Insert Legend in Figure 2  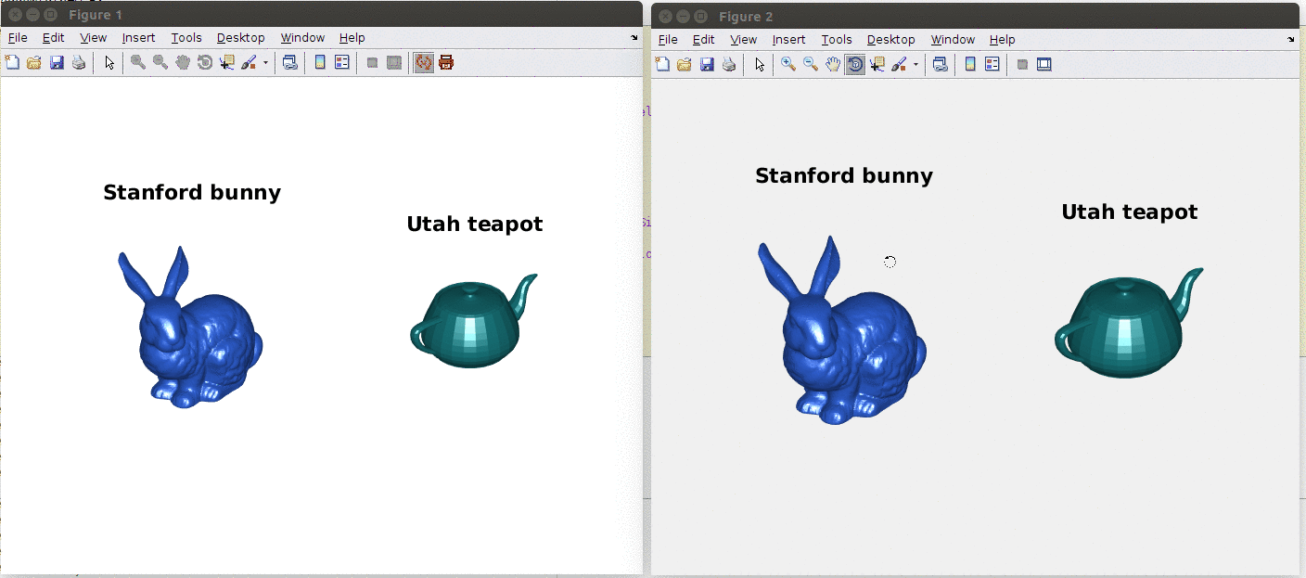(x=992, y=64)
